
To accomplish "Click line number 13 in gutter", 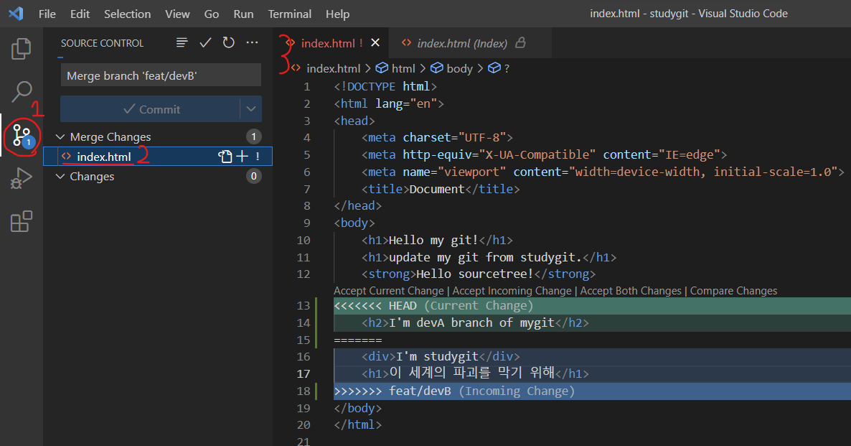I will coord(304,306).
